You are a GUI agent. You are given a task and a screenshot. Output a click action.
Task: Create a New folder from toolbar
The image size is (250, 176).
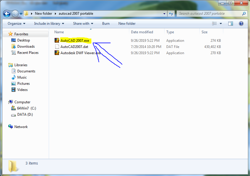pyautogui.click(x=127, y=24)
